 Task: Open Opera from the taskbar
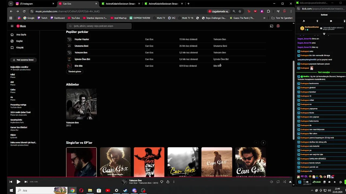81,190
